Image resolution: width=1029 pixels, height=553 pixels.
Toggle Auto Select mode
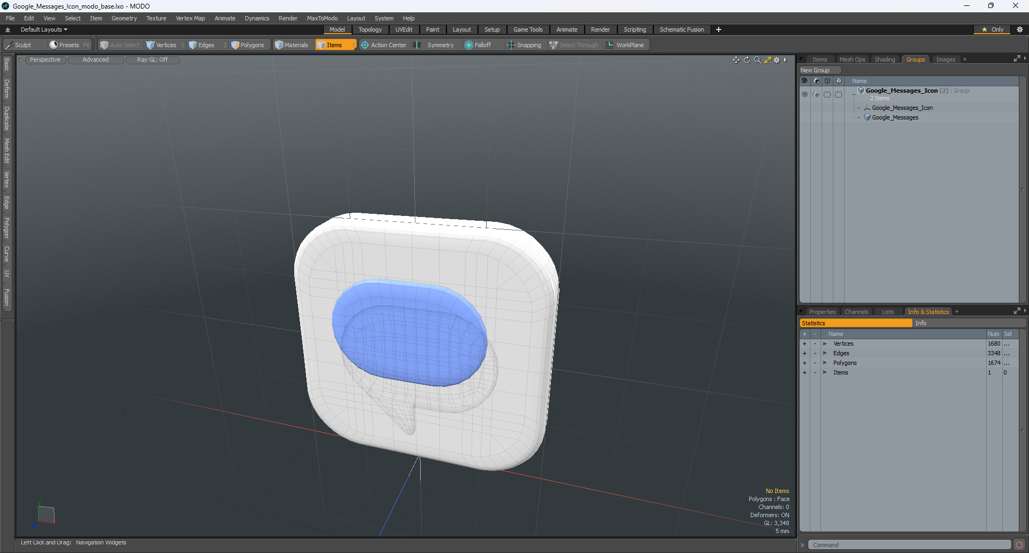pos(120,45)
